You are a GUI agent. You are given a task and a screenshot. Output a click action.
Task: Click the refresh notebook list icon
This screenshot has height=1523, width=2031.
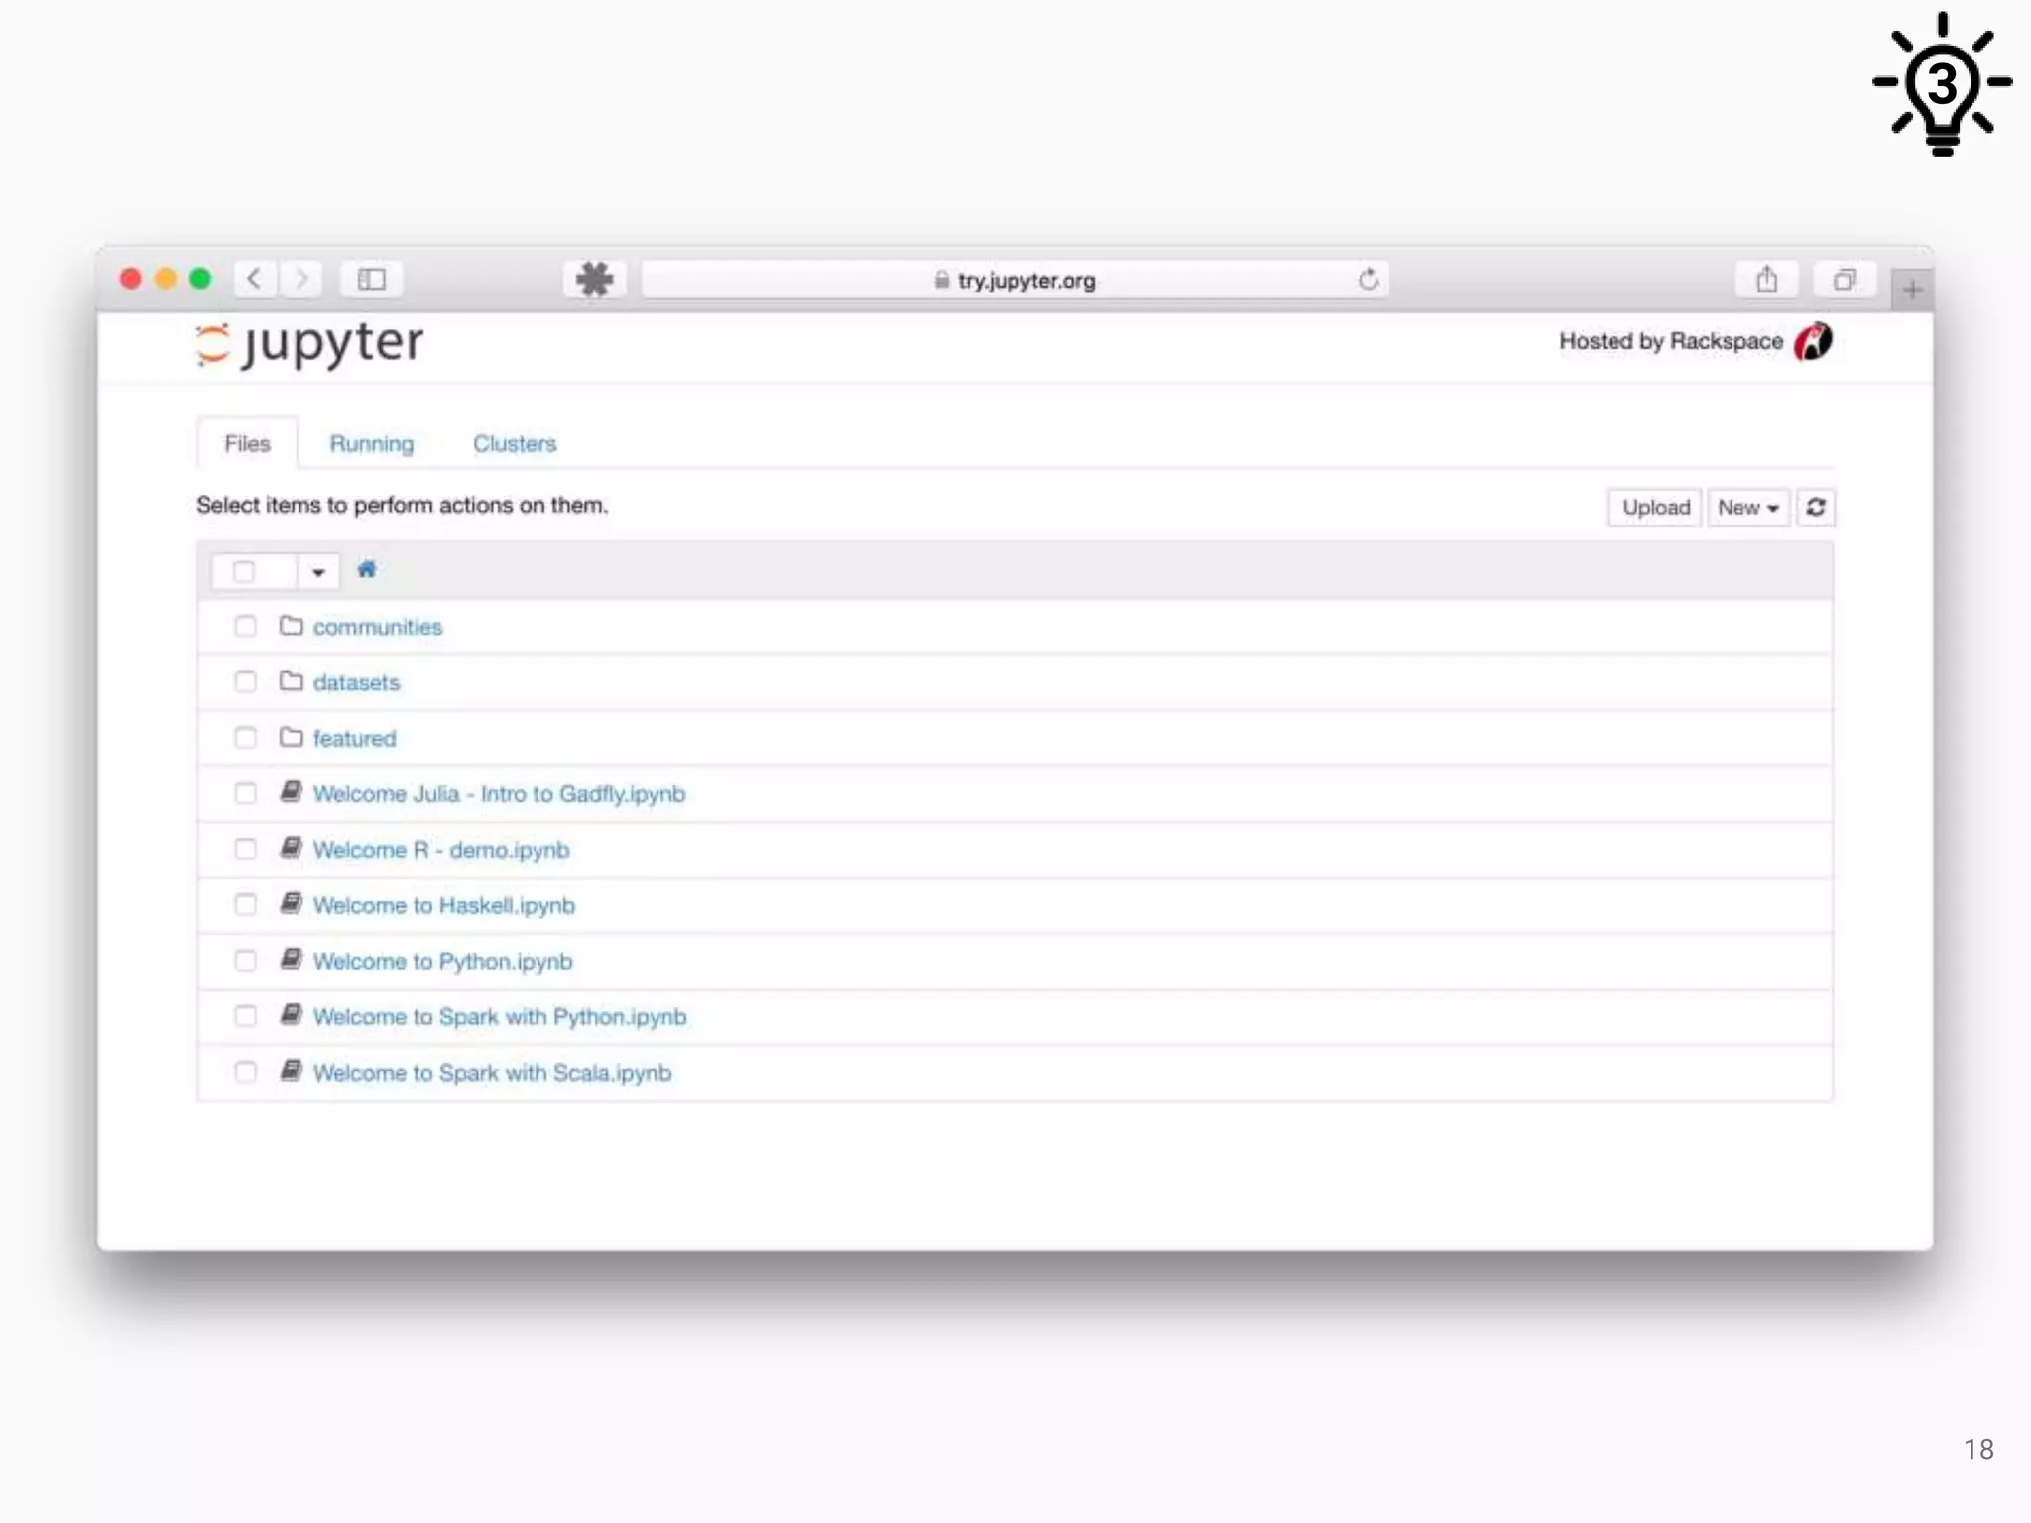point(1815,507)
